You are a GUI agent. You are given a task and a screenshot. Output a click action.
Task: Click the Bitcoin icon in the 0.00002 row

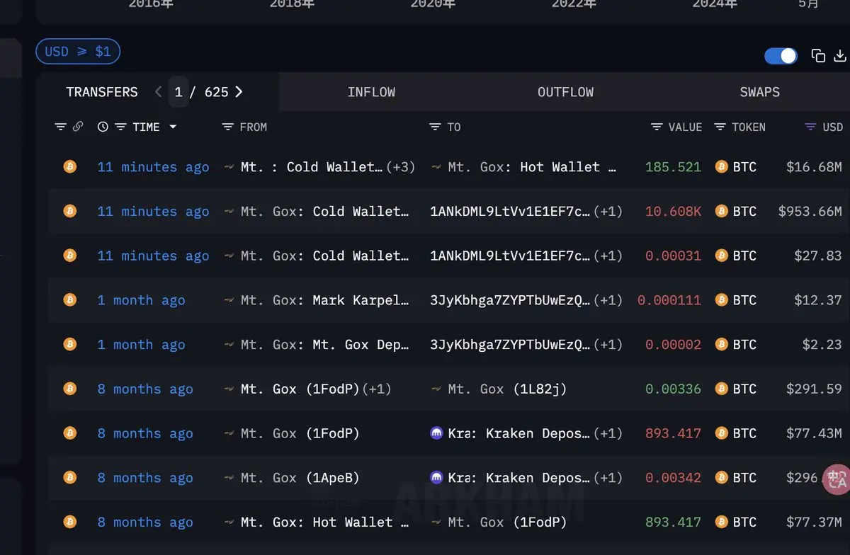pos(69,344)
